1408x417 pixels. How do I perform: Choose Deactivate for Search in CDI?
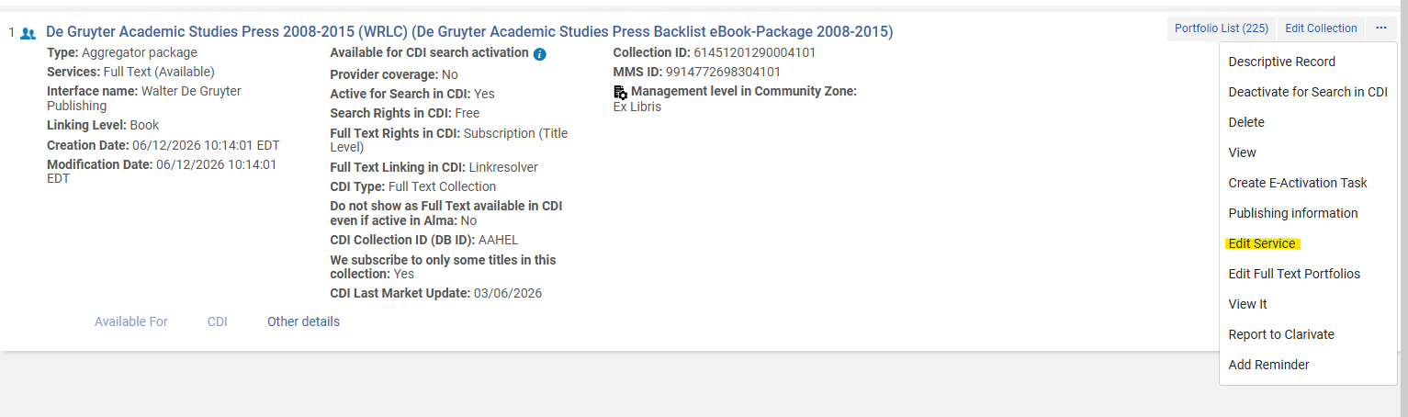[1308, 92]
